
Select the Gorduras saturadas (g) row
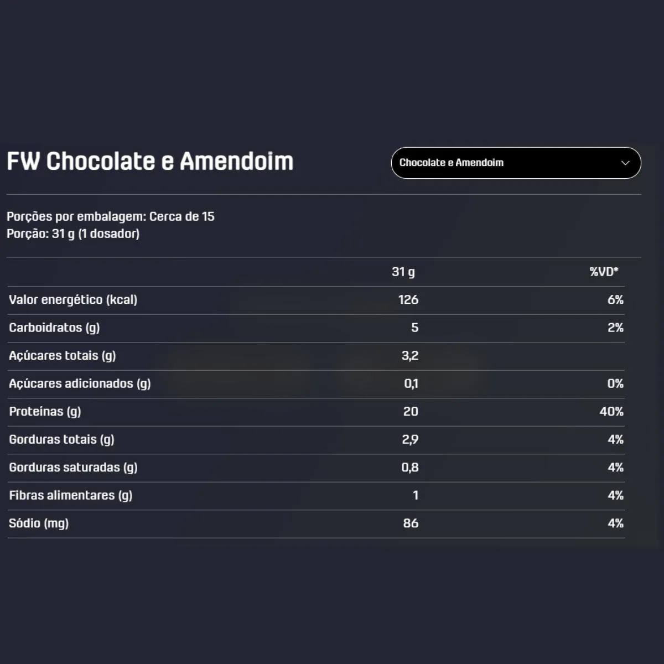(x=316, y=468)
